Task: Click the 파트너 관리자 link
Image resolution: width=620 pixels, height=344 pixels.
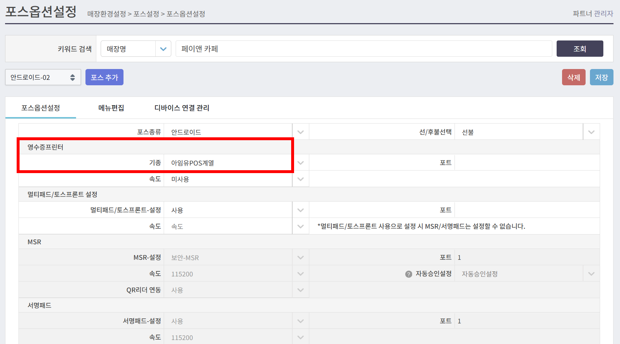Action: tap(593, 13)
